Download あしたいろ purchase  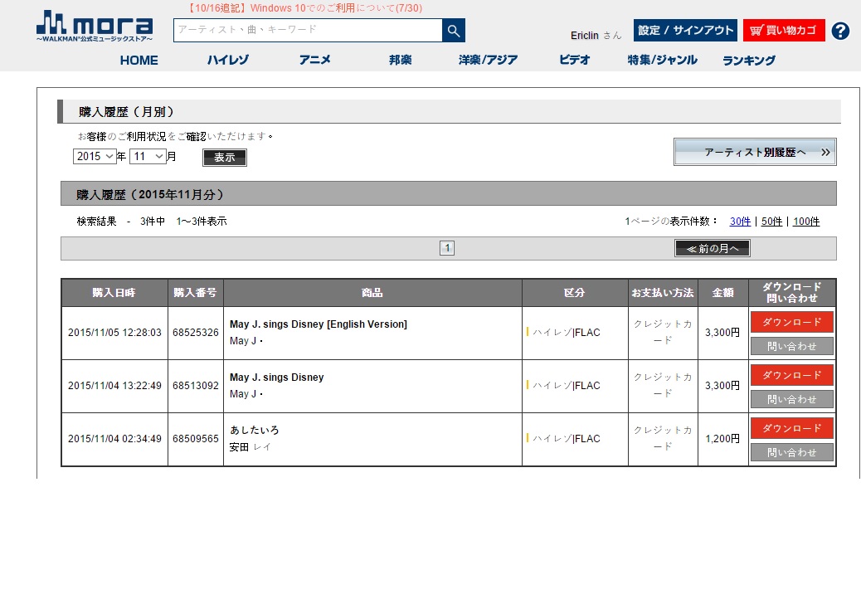792,428
